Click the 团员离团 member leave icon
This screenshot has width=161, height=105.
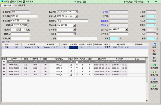(x=154, y=86)
